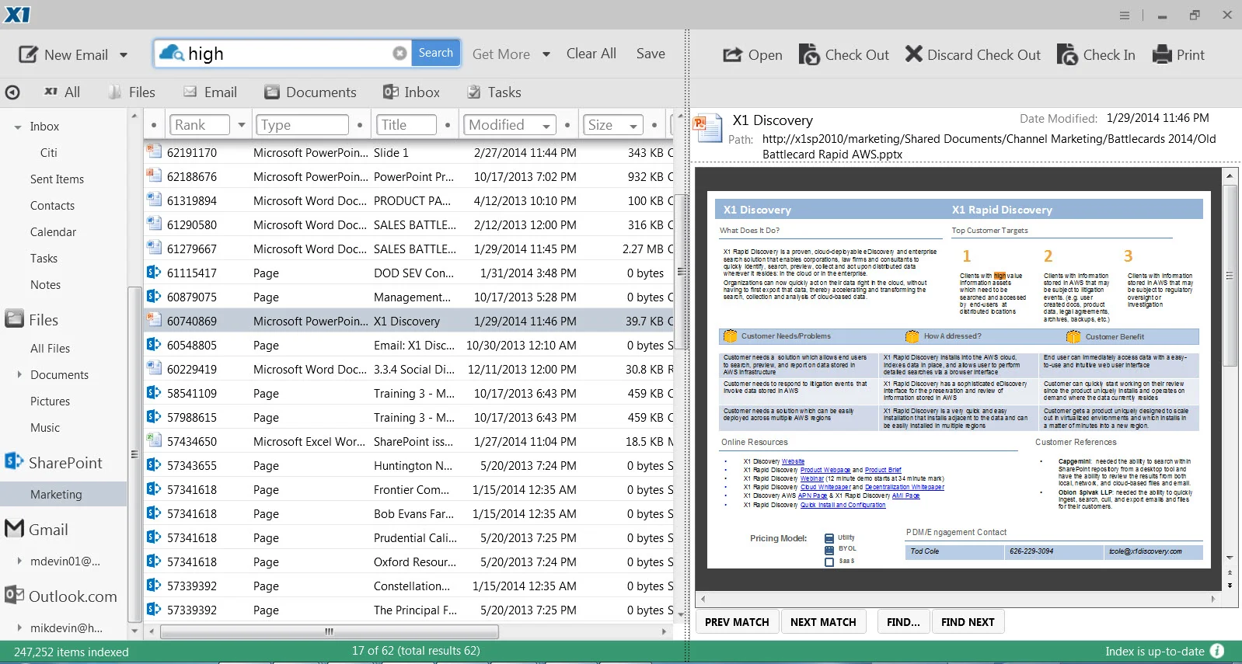The image size is (1242, 664).
Task: Click the Print printer icon
Action: click(x=1162, y=54)
